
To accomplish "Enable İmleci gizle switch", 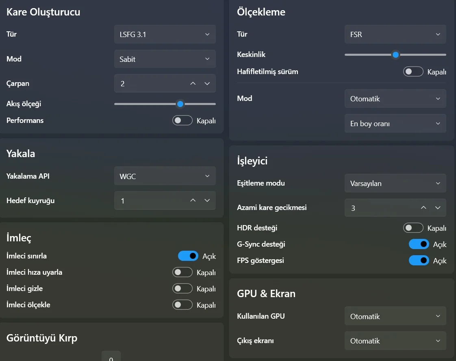I will [x=182, y=289].
